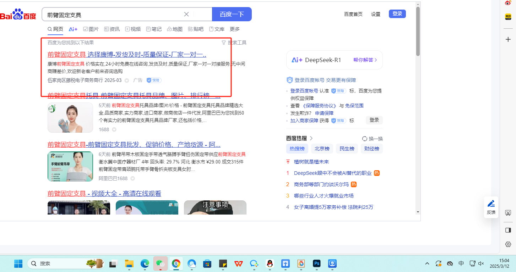Open Photoshop from the taskbar
The height and width of the screenshot is (272, 516).
(316, 263)
